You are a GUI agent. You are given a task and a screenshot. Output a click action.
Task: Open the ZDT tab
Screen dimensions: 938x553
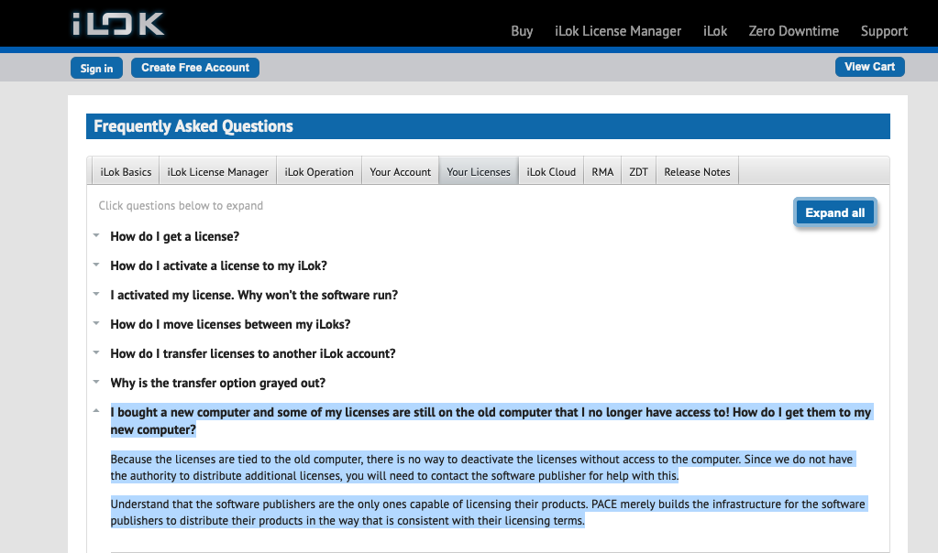pyautogui.click(x=638, y=172)
